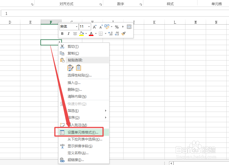Click the insert comment note icon

tap(62, 125)
